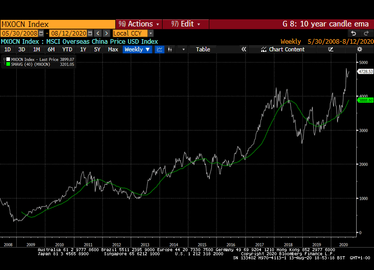Select the 3D range tab
The height and width of the screenshot is (270, 374).
[x=22, y=49]
